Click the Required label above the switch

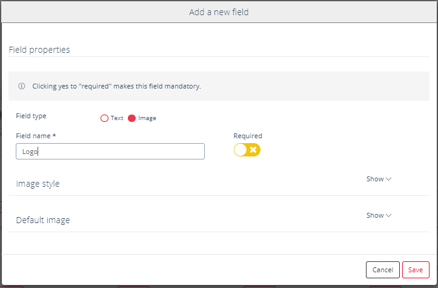pos(248,136)
